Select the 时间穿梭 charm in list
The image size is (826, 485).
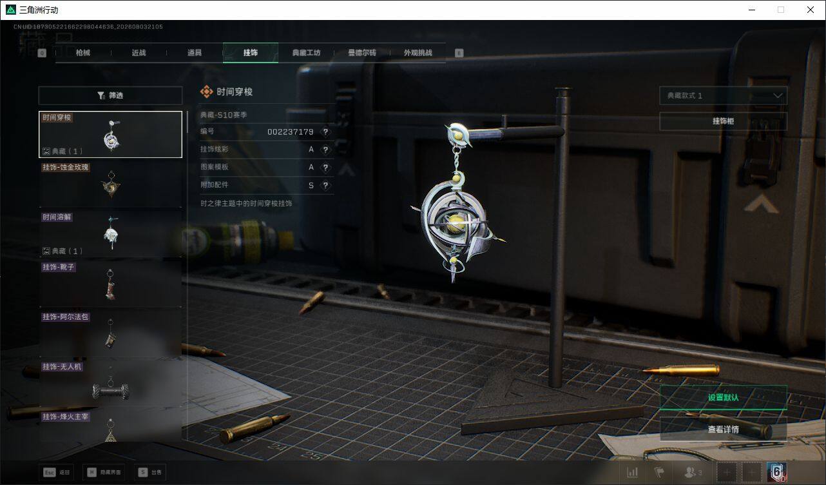pyautogui.click(x=110, y=134)
